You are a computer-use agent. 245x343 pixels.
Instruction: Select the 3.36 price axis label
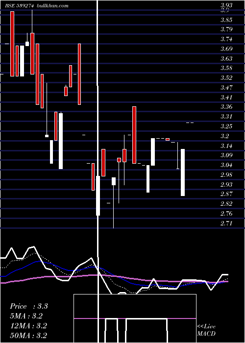pos(226,107)
